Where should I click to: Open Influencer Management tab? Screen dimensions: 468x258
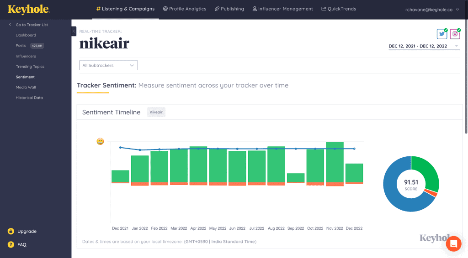pyautogui.click(x=282, y=9)
